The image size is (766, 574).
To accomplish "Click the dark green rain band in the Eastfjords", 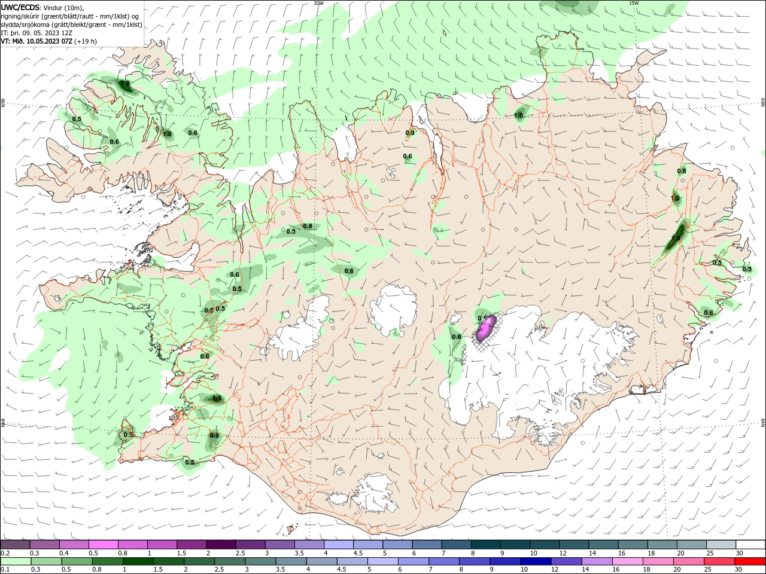I will (677, 236).
